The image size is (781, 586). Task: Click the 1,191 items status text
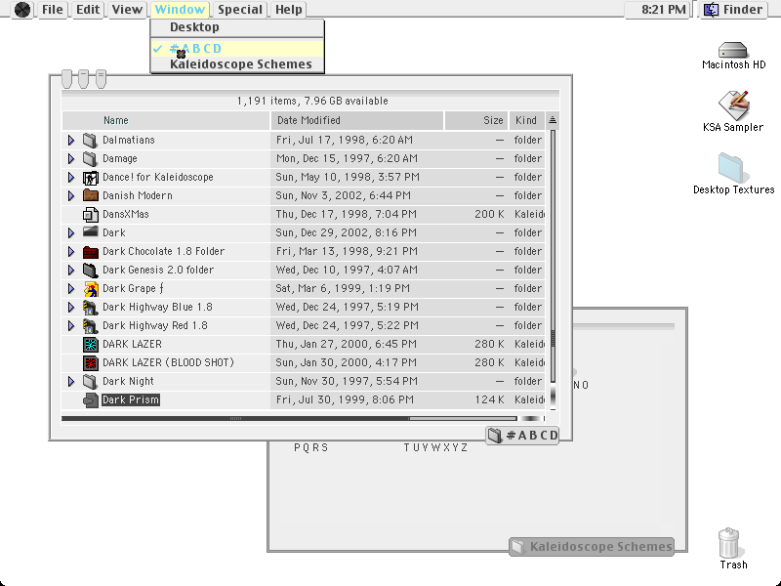pos(312,101)
